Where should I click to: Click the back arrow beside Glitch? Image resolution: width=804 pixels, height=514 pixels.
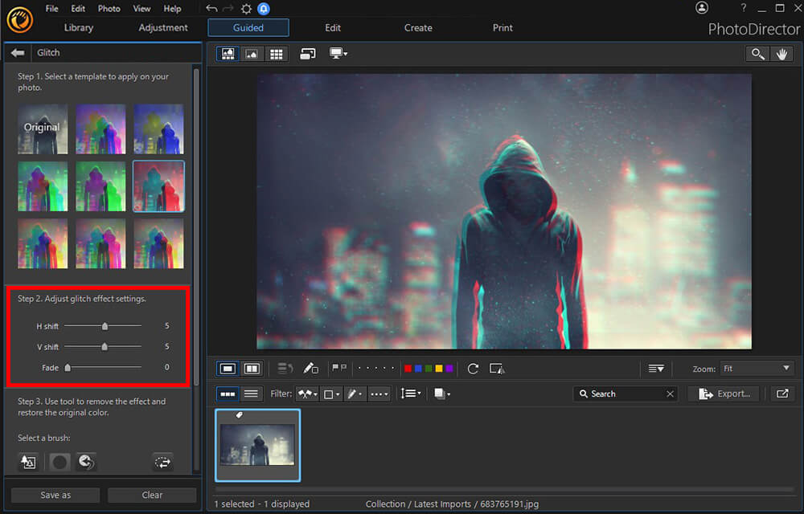coord(18,53)
